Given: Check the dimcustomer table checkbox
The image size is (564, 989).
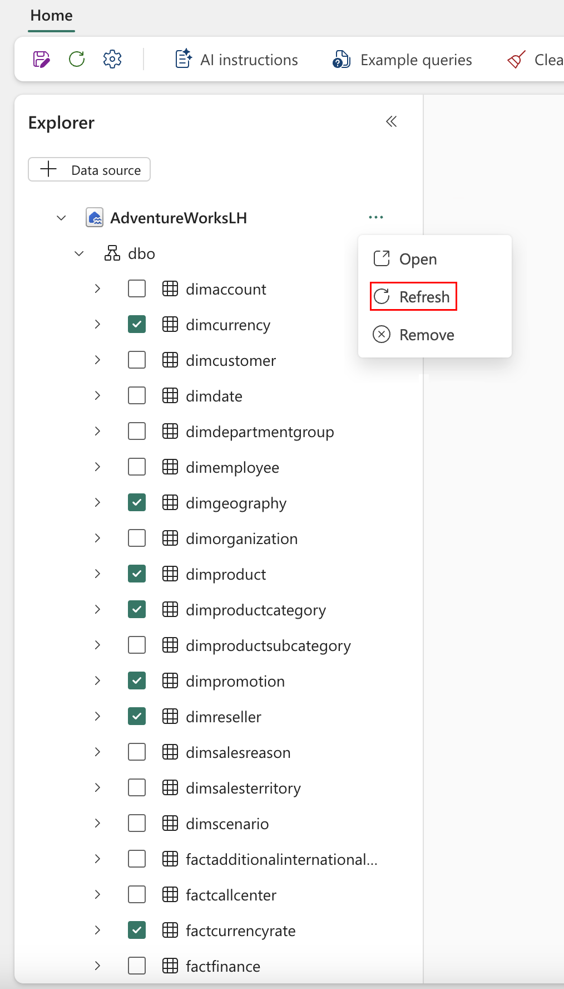Looking at the screenshot, I should (137, 360).
